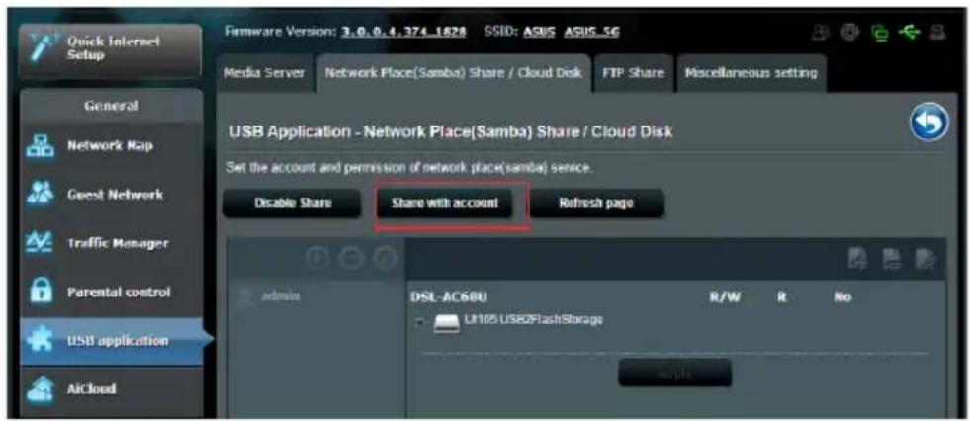Click the AiCloud cloud icon

(x=39, y=389)
